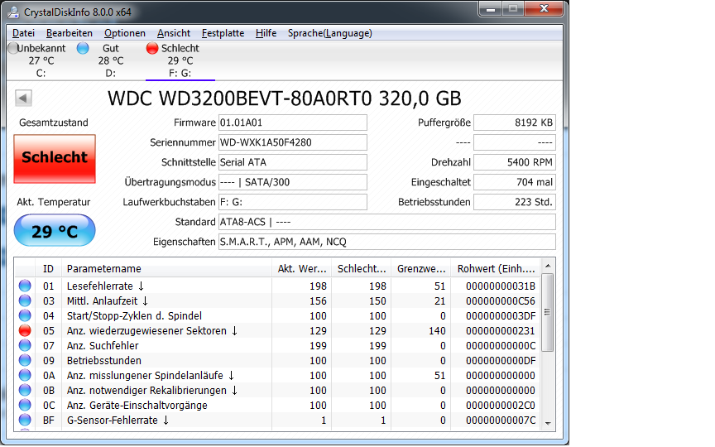Click status orb for misslungener Spindelanläufe
The width and height of the screenshot is (715, 447).
(25, 375)
